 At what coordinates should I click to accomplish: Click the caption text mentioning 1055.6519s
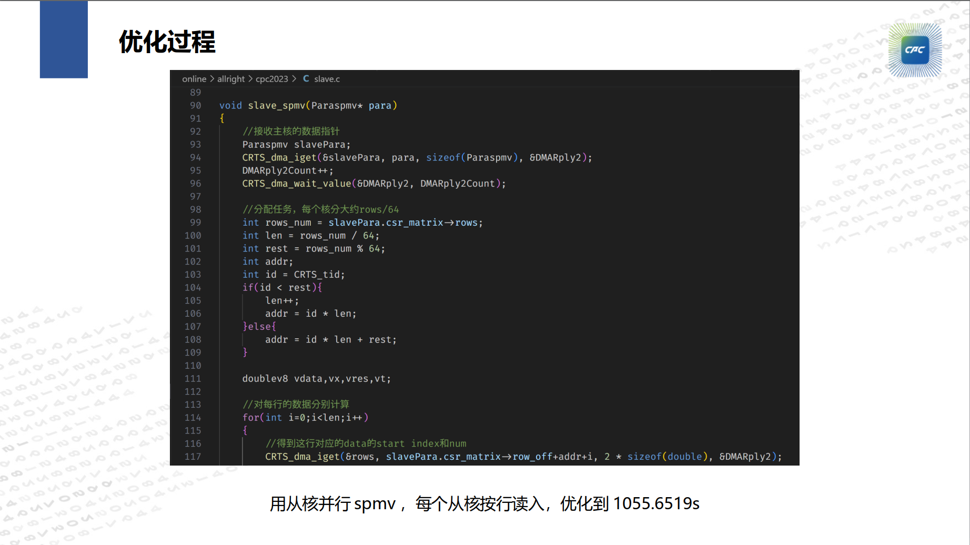coord(484,503)
